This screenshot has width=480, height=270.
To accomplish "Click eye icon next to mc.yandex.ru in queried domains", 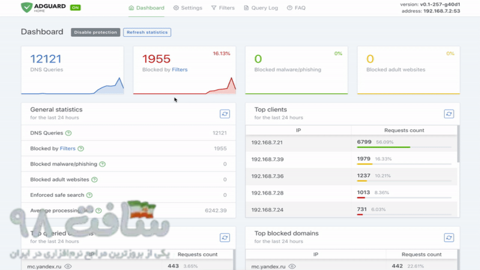I will pyautogui.click(x=68, y=266).
